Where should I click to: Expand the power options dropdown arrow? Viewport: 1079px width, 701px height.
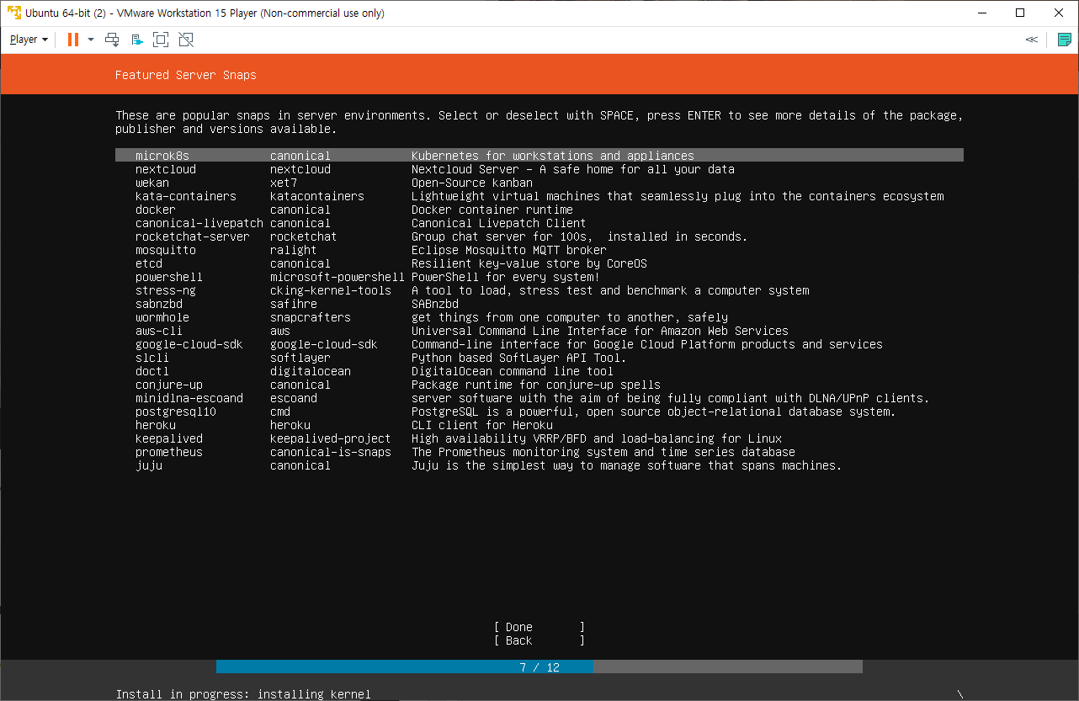click(90, 40)
